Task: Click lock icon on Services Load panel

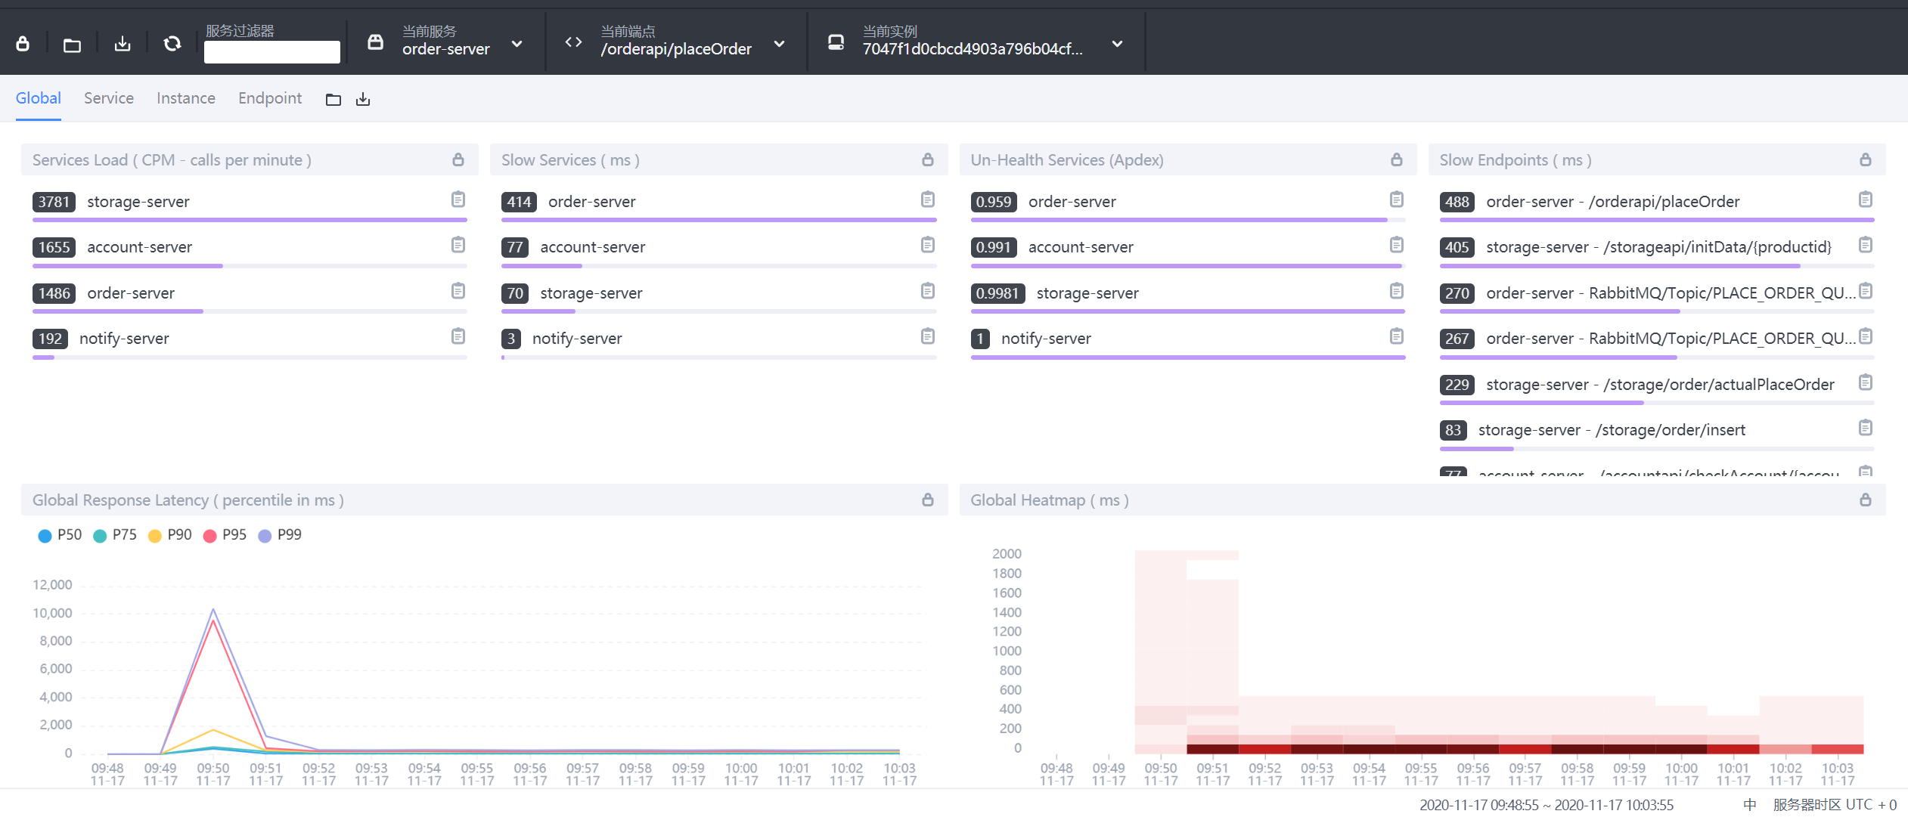Action: 458,159
